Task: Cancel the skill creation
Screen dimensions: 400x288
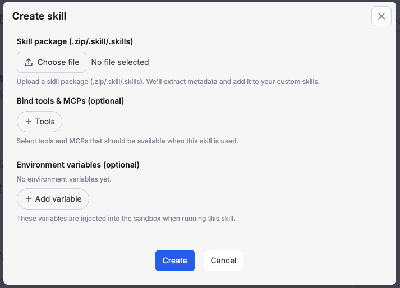Action: (x=223, y=261)
